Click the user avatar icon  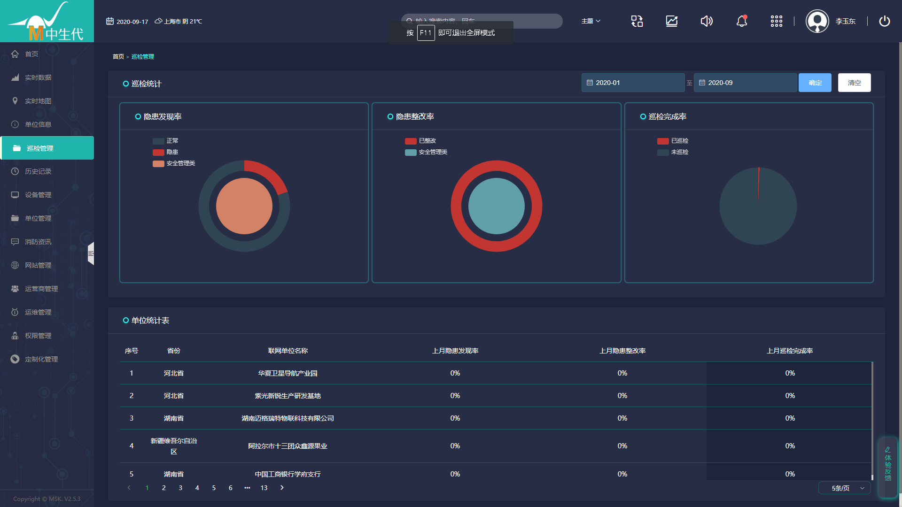[x=817, y=21]
